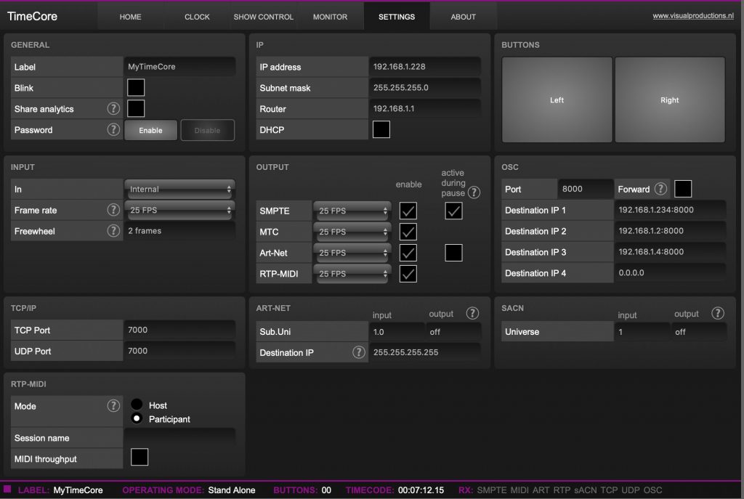744x499 pixels.
Task: Open the SHOW CONTROL tab
Action: 263,17
